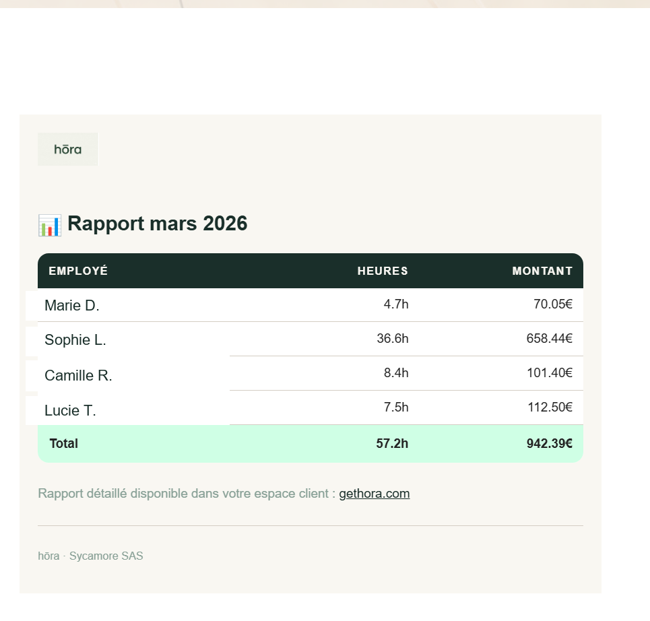650x621 pixels.
Task: Click the bar chart icon beside the report title
Action: [49, 224]
